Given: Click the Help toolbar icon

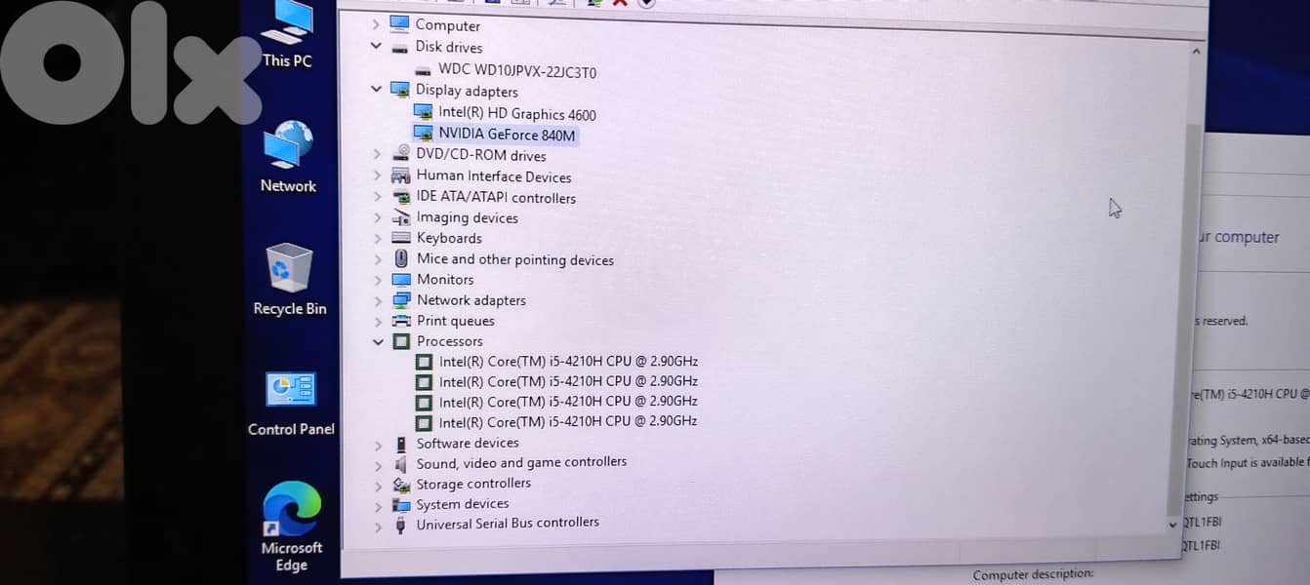Looking at the screenshot, I should click(x=521, y=3).
